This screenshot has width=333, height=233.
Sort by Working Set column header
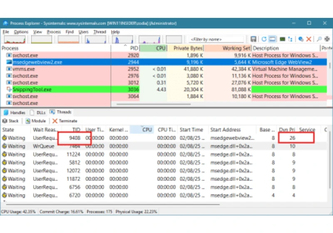click(x=228, y=48)
